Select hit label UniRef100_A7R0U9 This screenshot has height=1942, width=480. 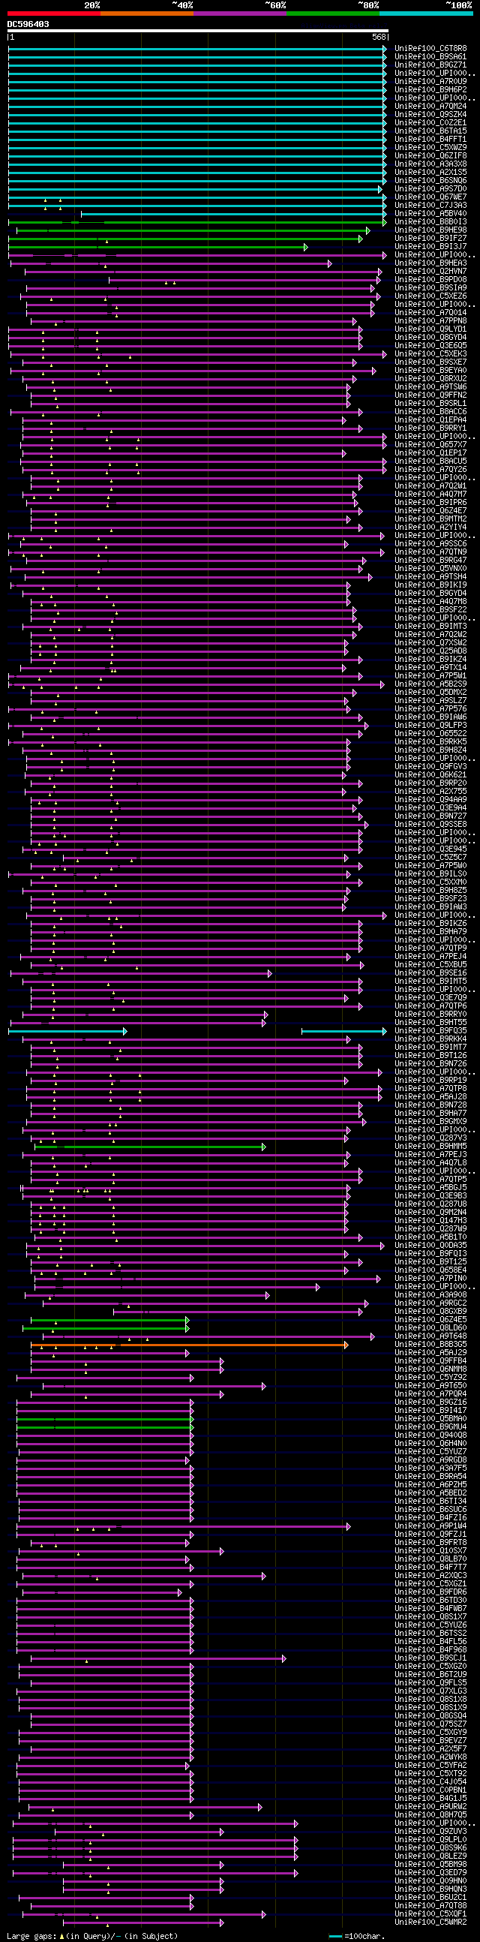coord(430,82)
